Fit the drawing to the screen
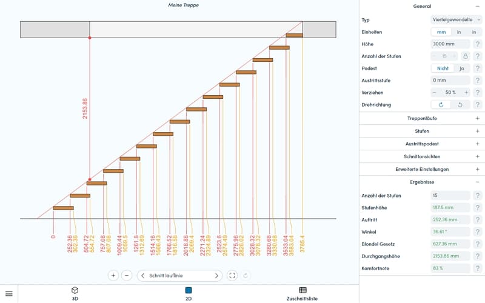This screenshot has width=485, height=303. coord(232,276)
